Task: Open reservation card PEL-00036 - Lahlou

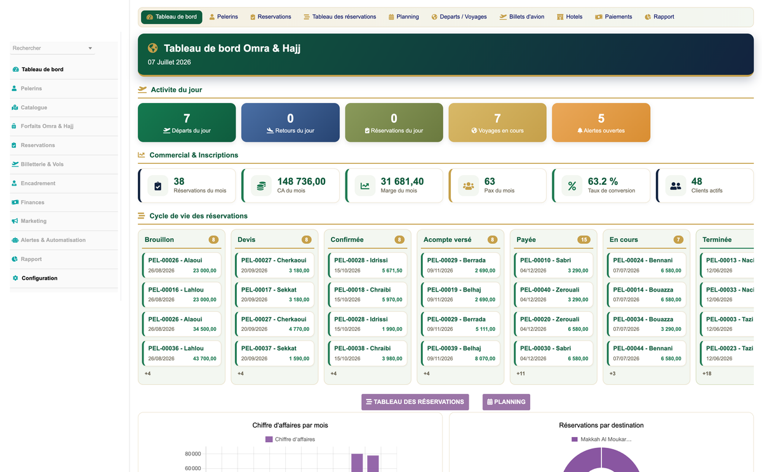Action: tap(182, 353)
